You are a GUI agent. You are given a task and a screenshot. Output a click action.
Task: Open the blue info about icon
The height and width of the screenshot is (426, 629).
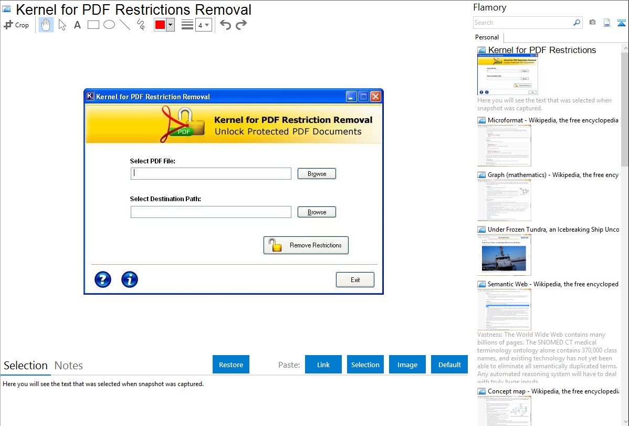(130, 279)
